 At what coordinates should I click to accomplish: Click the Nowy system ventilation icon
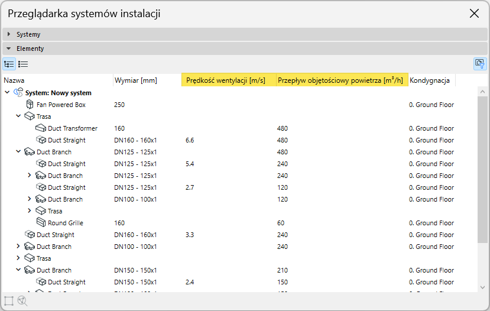pos(18,92)
